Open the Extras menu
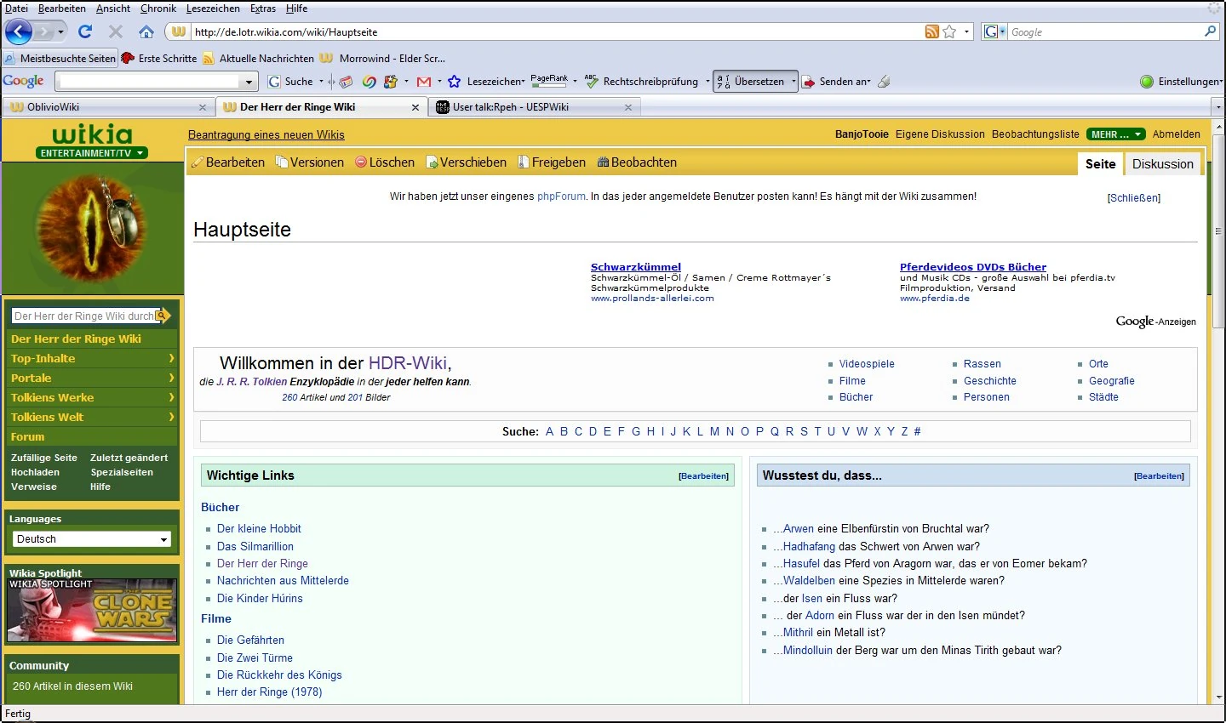 click(263, 9)
